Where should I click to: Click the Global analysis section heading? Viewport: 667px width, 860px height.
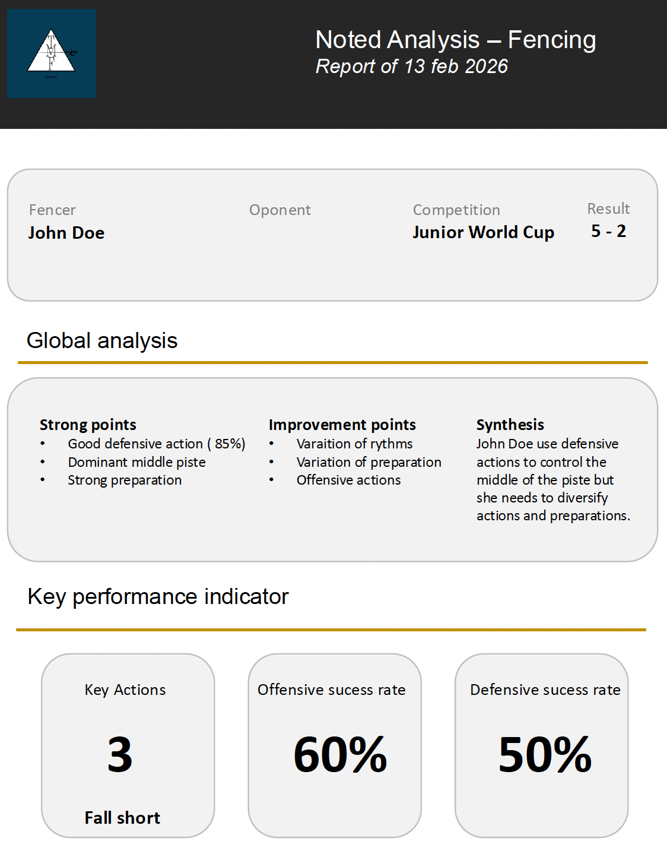coord(102,341)
